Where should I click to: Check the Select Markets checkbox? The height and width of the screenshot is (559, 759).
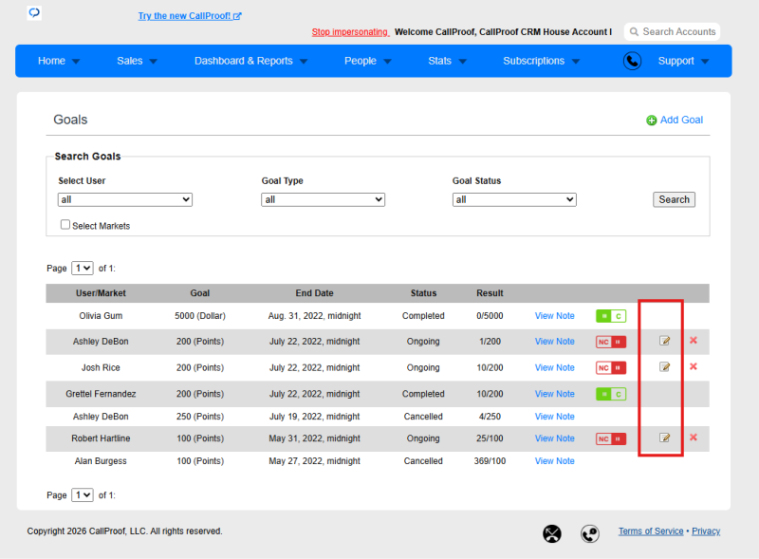[x=65, y=225]
